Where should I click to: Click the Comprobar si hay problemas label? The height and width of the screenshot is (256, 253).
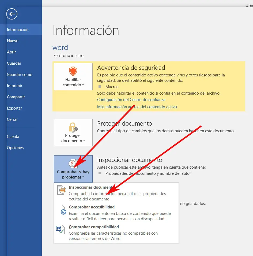point(73,174)
